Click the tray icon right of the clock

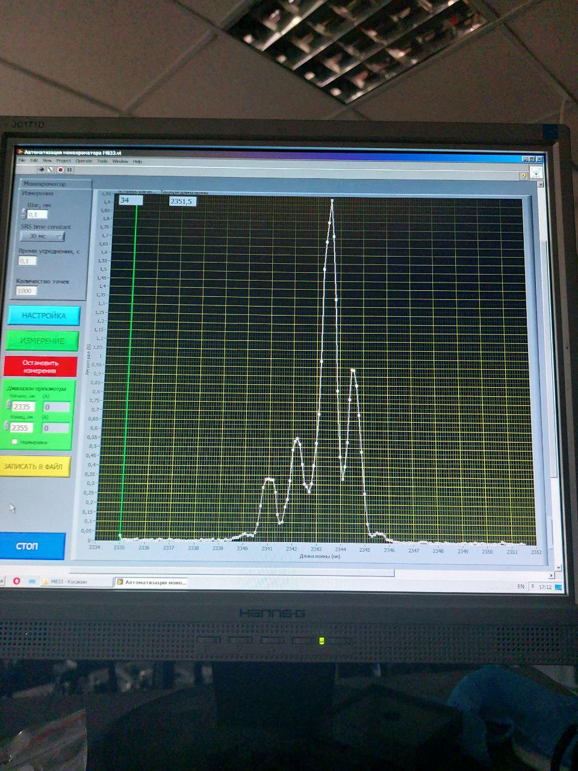point(559,587)
